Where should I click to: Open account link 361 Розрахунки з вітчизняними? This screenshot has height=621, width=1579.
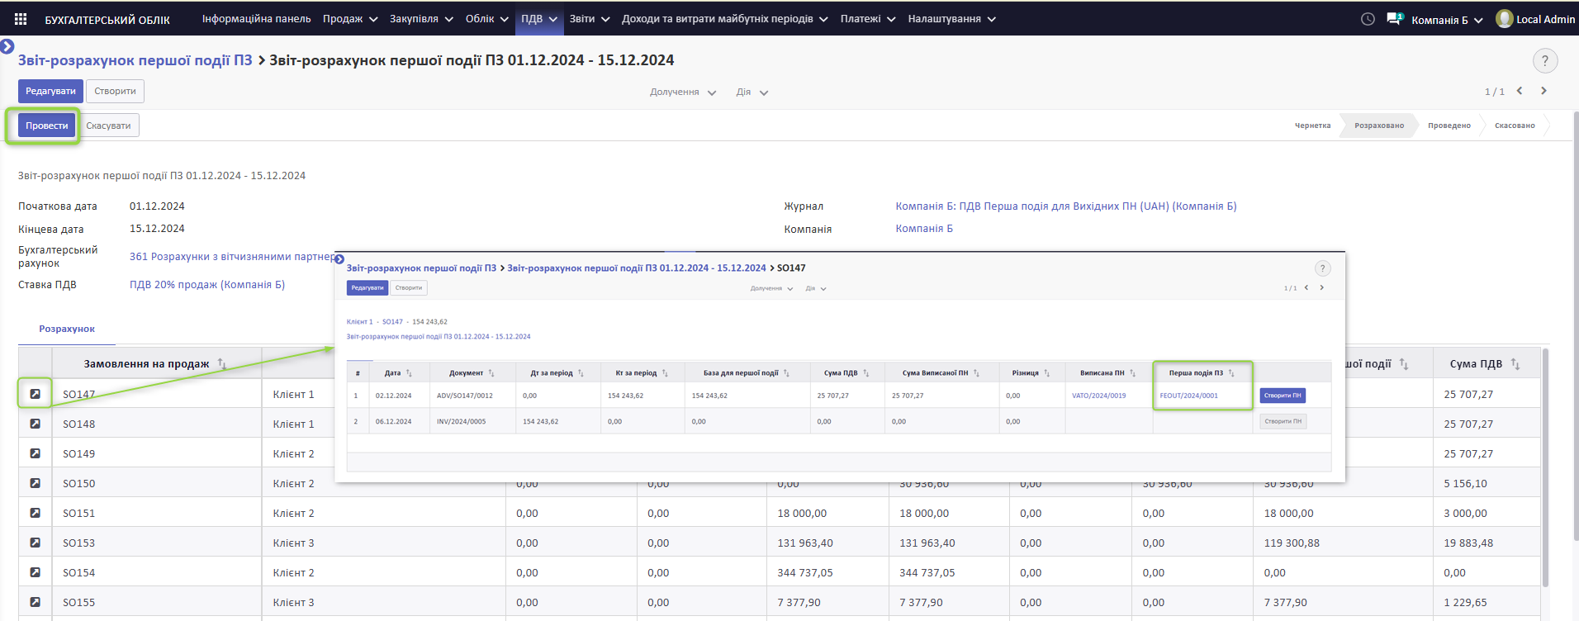tap(232, 257)
